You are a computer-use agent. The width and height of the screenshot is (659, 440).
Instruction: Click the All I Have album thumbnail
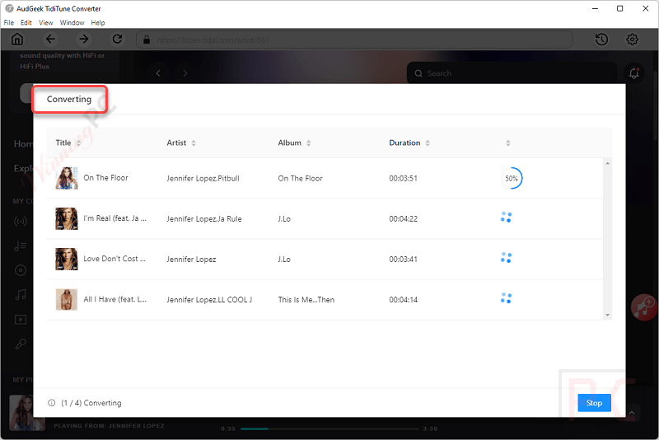[x=67, y=299]
